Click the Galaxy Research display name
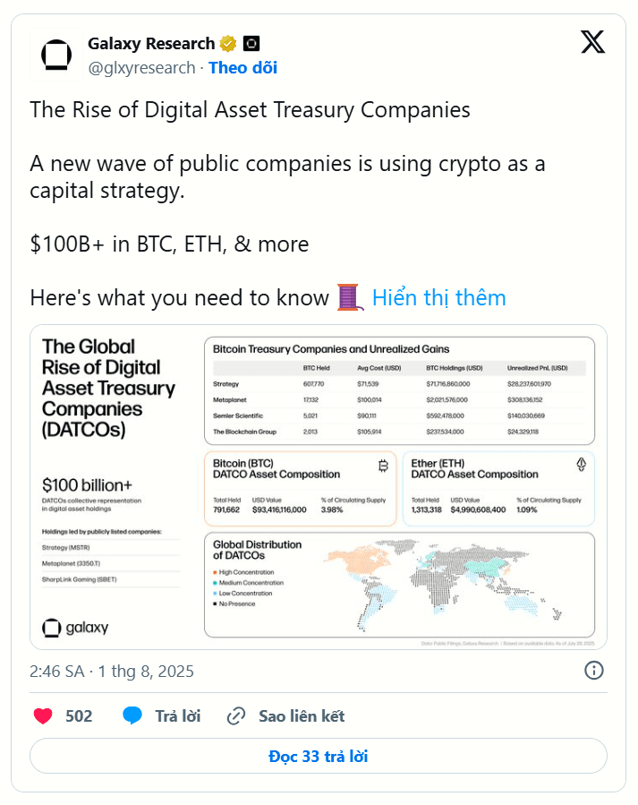 pos(151,44)
